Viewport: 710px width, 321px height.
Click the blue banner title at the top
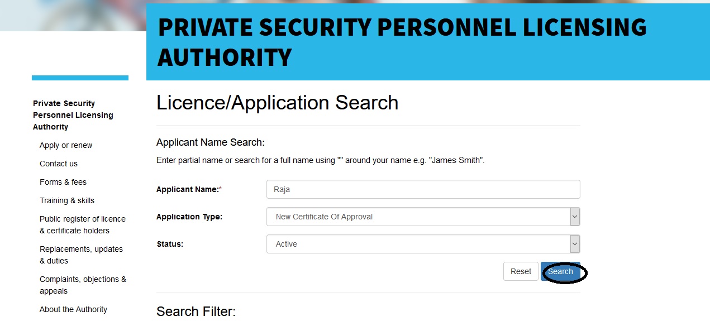tap(402, 42)
